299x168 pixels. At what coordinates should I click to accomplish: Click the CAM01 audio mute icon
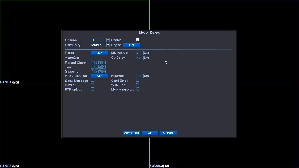[x=13, y=82]
